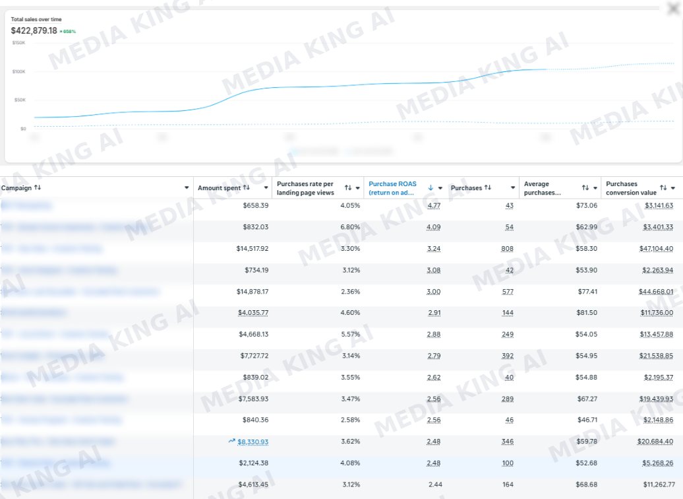Click total sales $422,879.18 figure
The height and width of the screenshot is (499, 683).
[x=34, y=30]
